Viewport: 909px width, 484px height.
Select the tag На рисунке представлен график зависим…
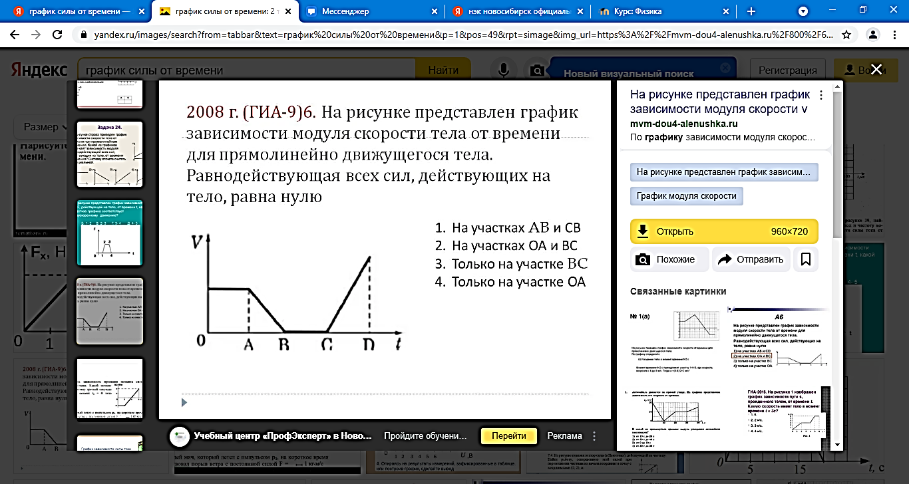coord(724,172)
